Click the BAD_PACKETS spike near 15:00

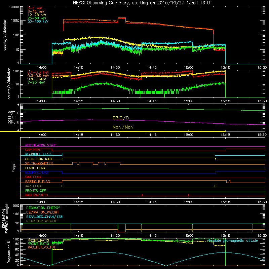[x=189, y=195]
